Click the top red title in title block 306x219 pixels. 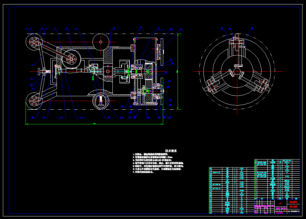[293, 202]
